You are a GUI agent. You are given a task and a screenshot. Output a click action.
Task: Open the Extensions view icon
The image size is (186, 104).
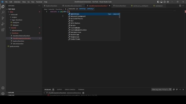(x=3, y=29)
